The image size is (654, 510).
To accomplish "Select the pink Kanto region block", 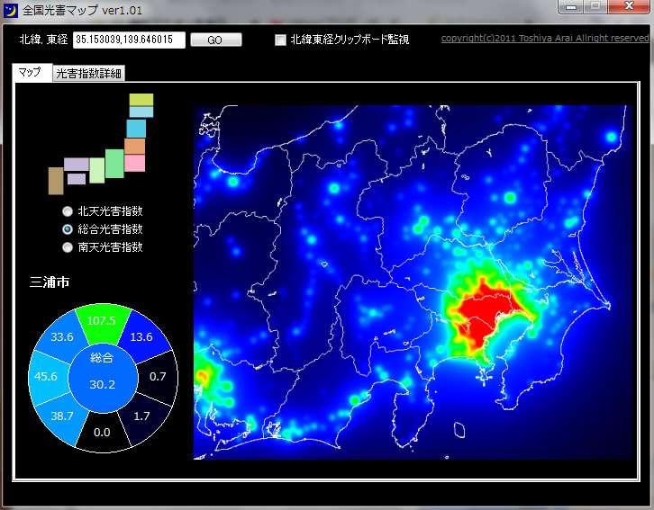I will (134, 163).
